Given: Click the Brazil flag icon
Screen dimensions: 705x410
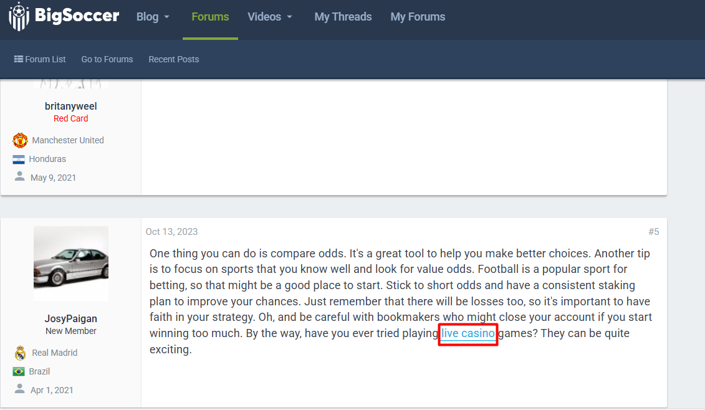Looking at the screenshot, I should [x=19, y=372].
